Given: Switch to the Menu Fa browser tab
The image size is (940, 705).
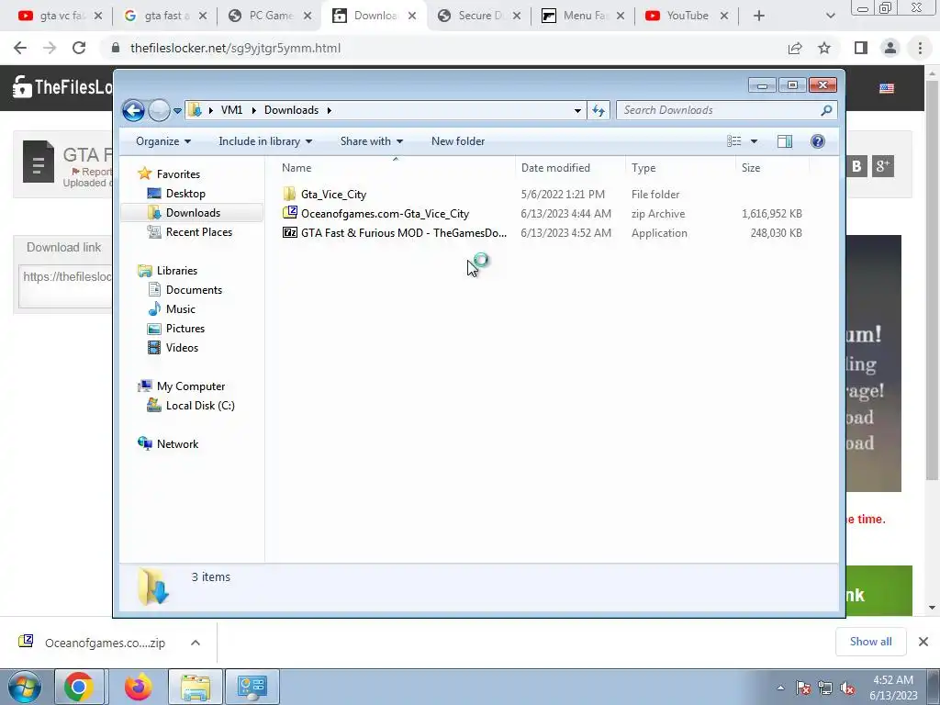Looking at the screenshot, I should click(x=585, y=16).
